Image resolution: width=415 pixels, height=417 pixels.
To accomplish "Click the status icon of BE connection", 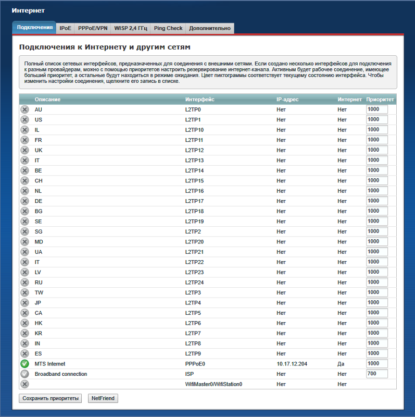I will 24,170.
